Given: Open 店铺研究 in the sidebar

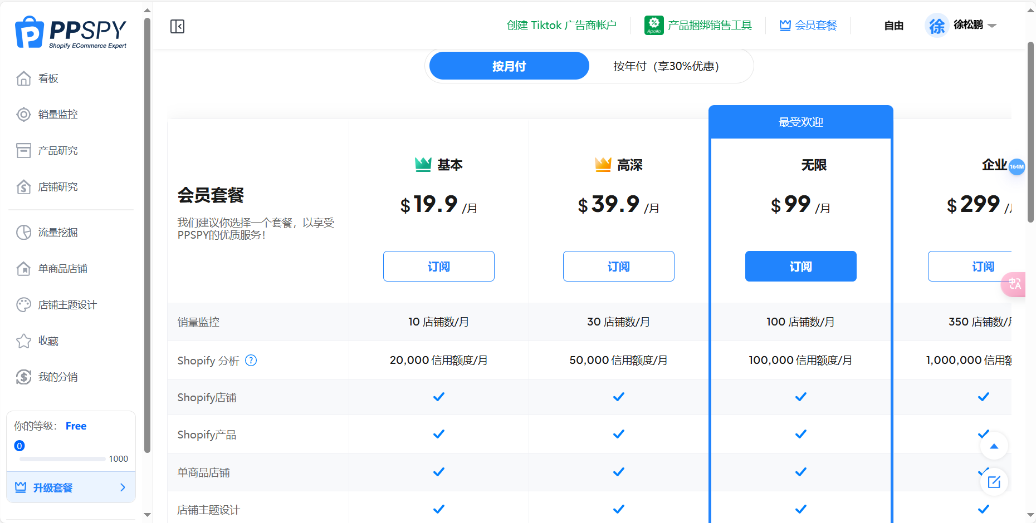Looking at the screenshot, I should click(57, 186).
